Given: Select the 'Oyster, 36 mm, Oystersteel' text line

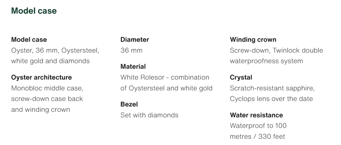Looking at the screenshot, I should 55,50.
